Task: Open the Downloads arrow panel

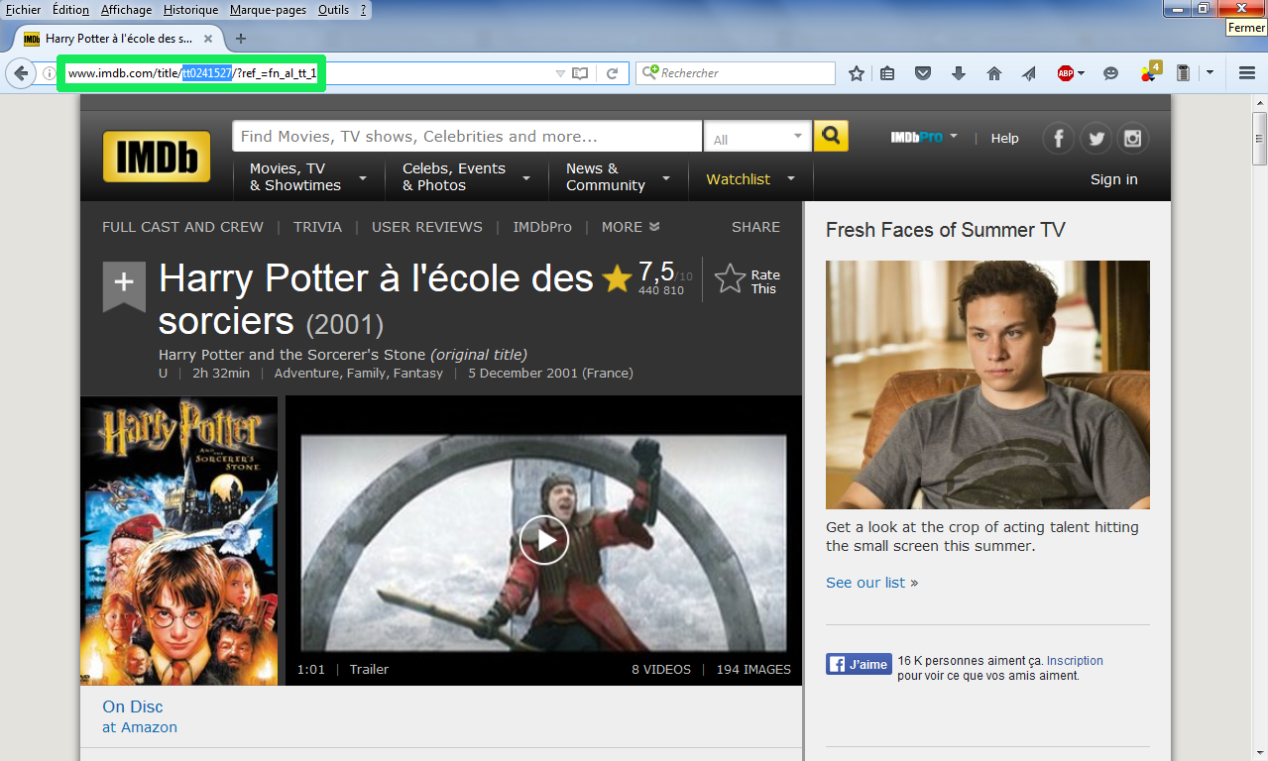Action: click(x=959, y=73)
